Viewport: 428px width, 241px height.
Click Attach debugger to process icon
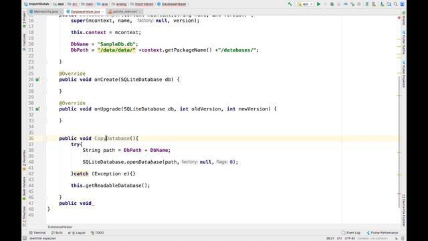(352, 4)
